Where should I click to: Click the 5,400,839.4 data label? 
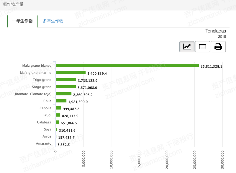pyautogui.click(x=97, y=74)
